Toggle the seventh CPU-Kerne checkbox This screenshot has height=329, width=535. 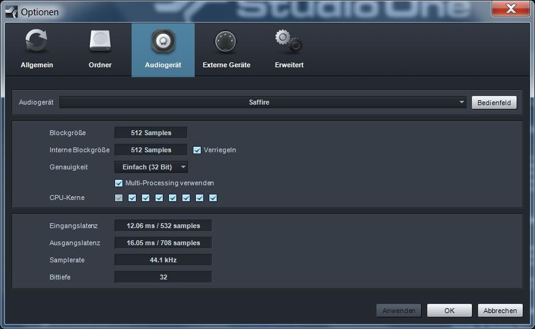tap(200, 198)
